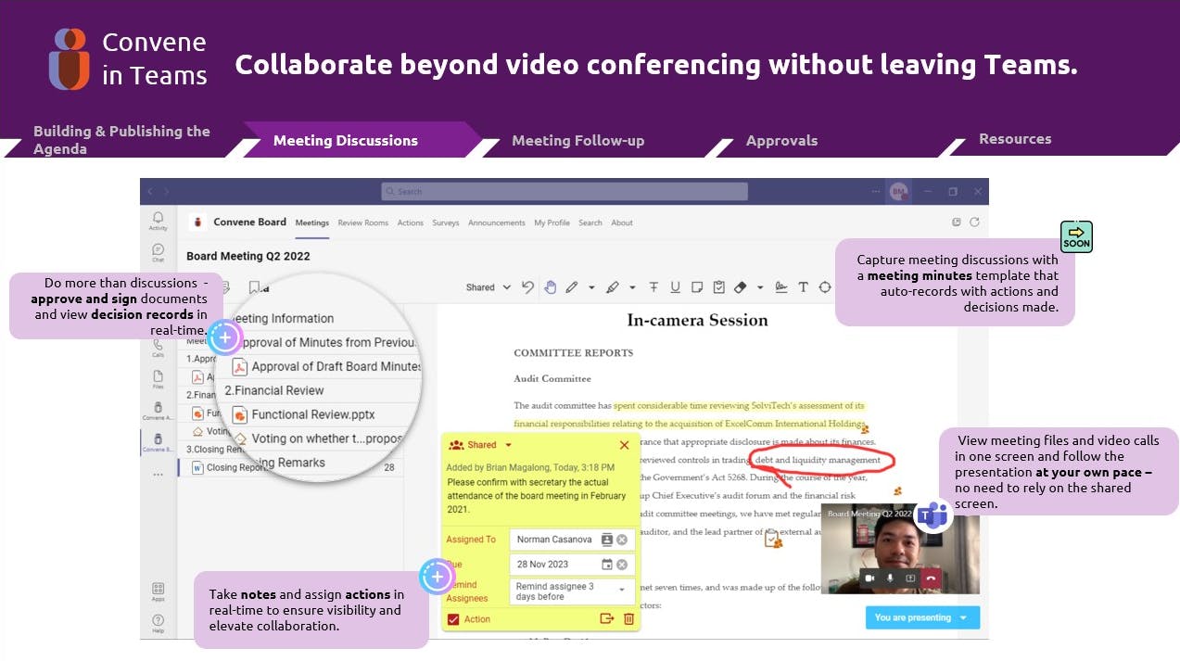
Task: Open the Meetings tab
Action: (312, 222)
